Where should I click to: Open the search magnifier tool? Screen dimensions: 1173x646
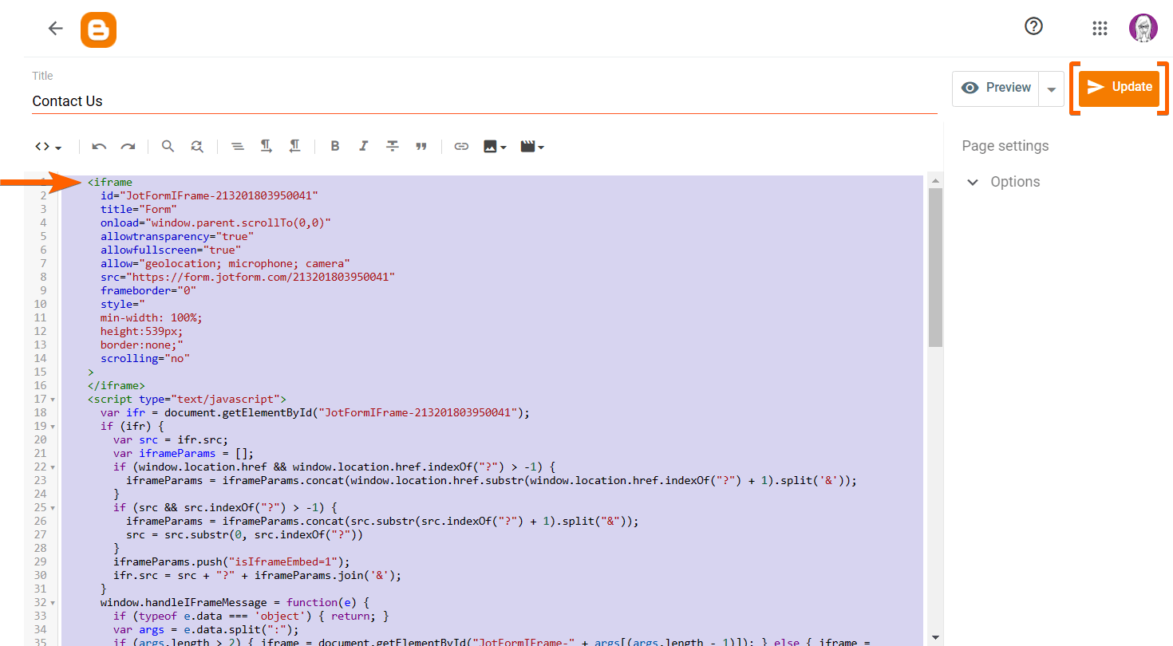pyautogui.click(x=168, y=147)
